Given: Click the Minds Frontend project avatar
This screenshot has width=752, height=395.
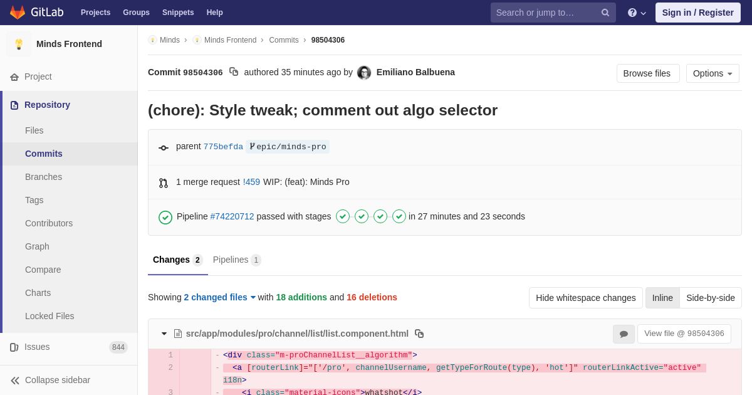Looking at the screenshot, I should pyautogui.click(x=19, y=44).
